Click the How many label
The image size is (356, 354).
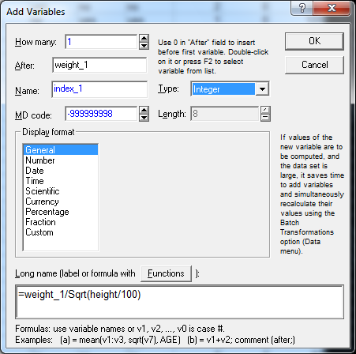pos(36,42)
